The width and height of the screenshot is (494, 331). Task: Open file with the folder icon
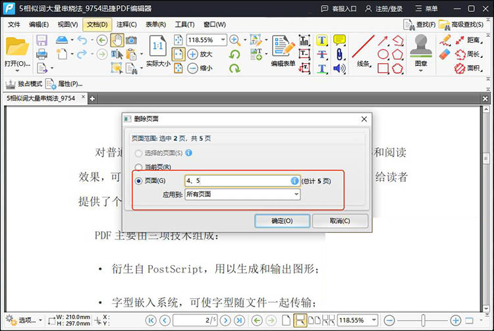click(17, 47)
